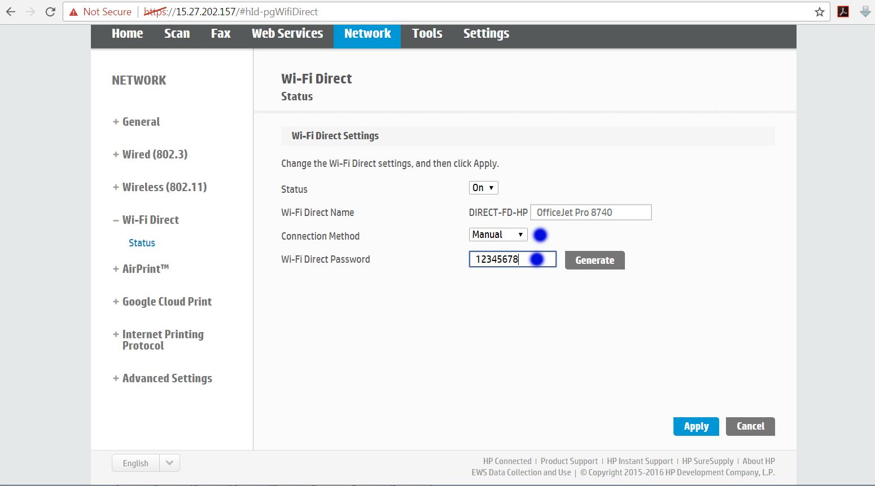
Task: Open the Status on/off dropdown
Action: click(x=483, y=188)
